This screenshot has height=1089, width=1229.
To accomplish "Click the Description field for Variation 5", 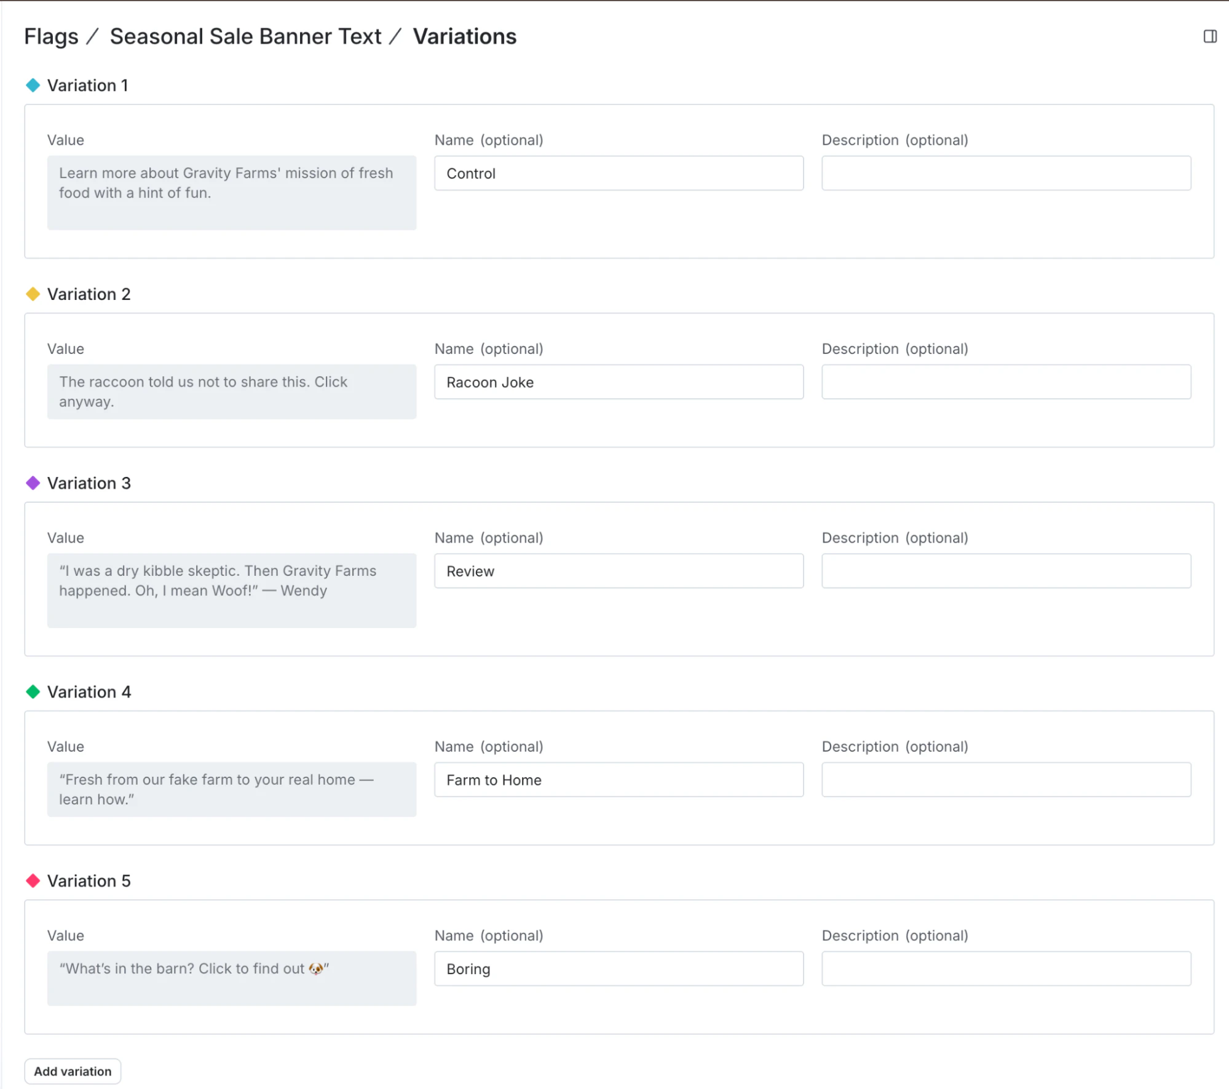I will pos(1005,969).
